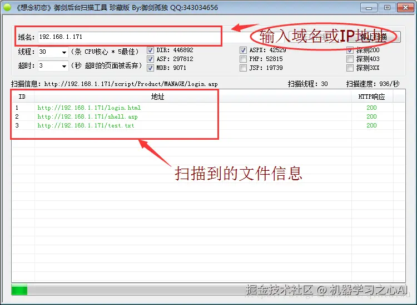This screenshot has width=417, height=305.
Task: Click ID 3 cell in results
Action: point(17,125)
